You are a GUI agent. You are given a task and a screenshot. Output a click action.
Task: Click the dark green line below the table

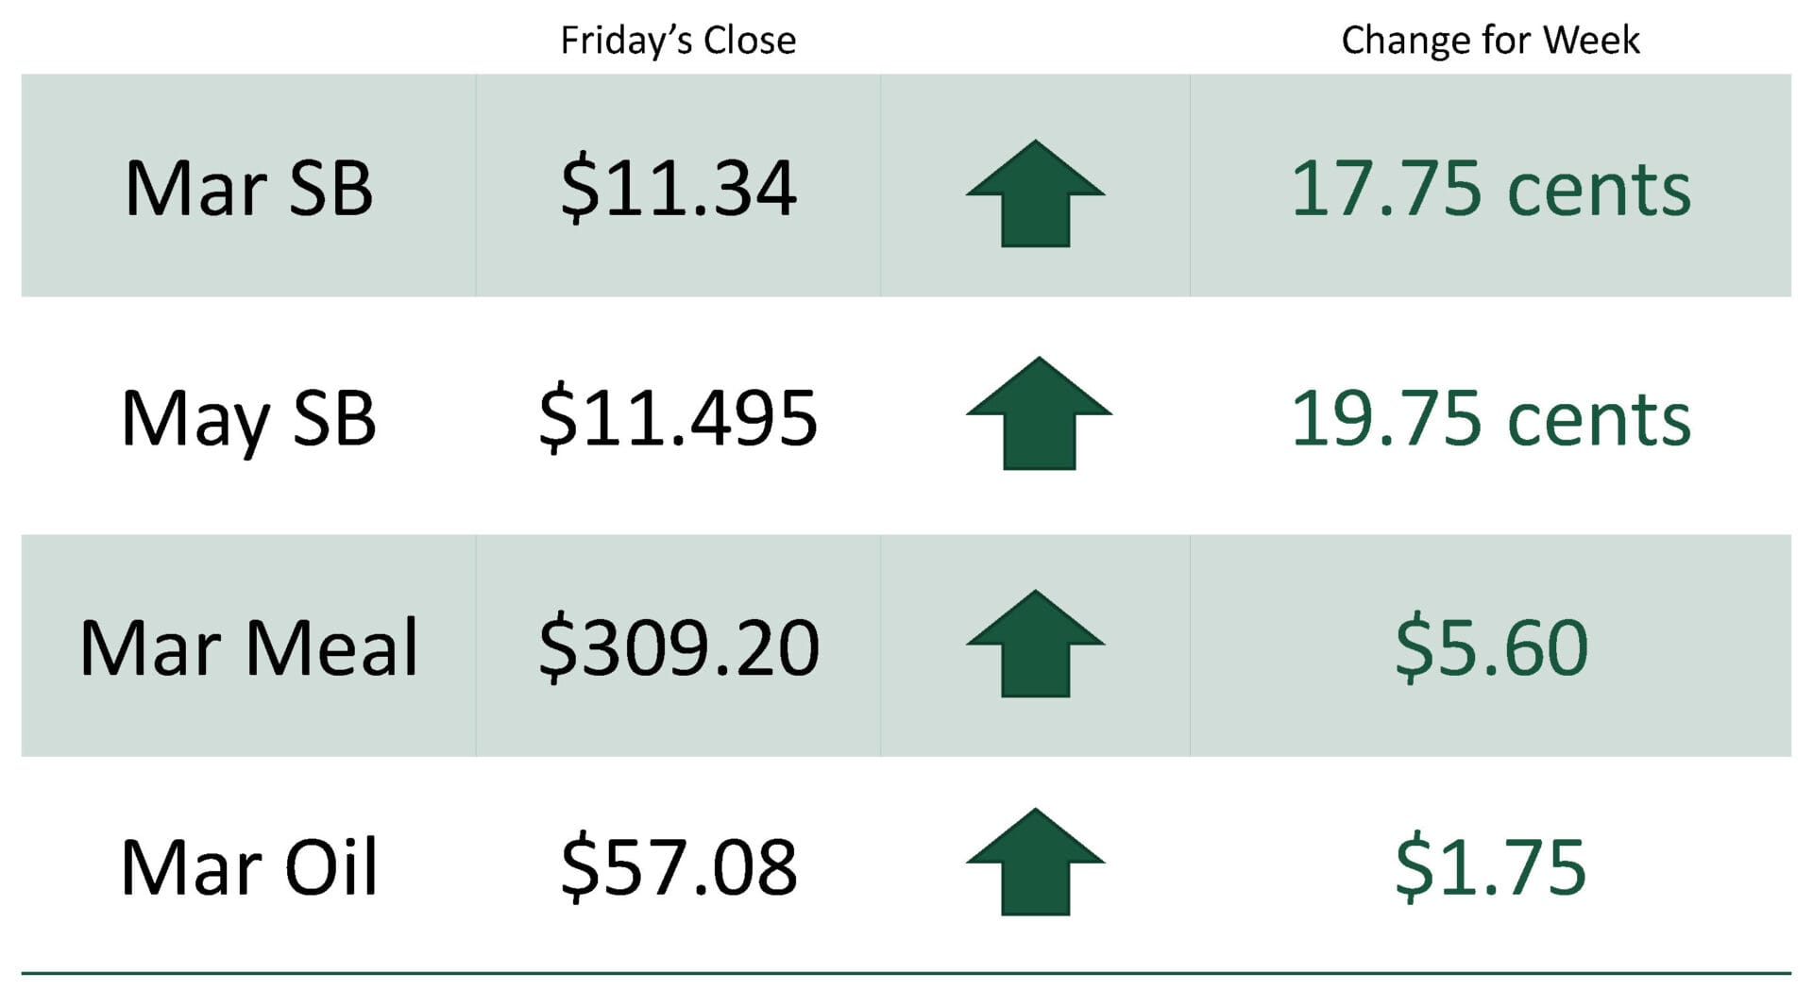tap(906, 973)
